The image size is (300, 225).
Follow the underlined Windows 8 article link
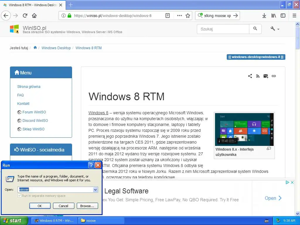98,113
